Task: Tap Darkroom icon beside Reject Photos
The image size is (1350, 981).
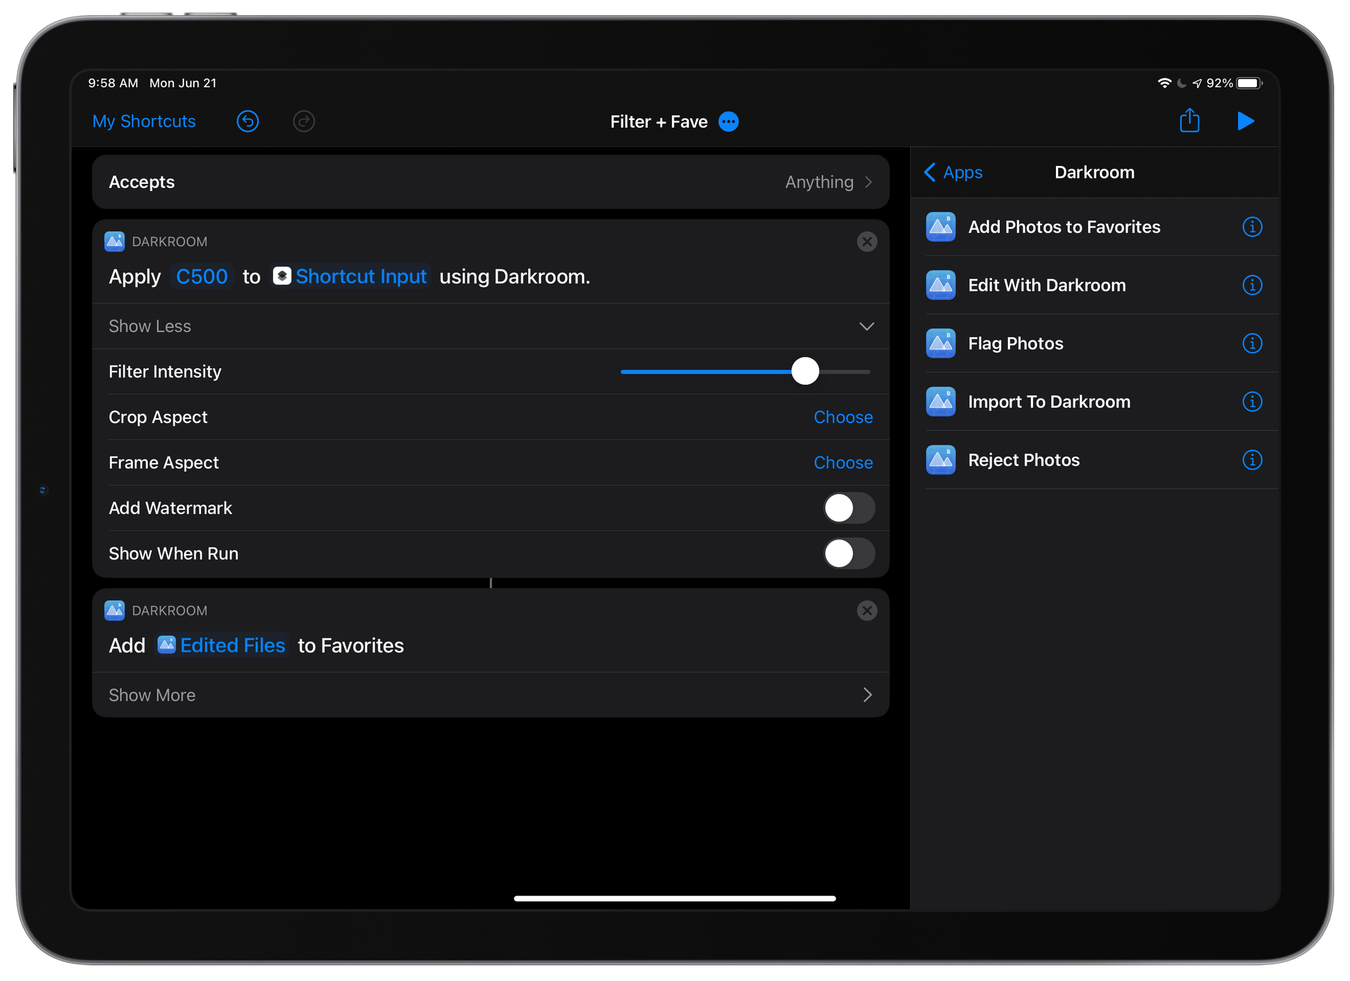Action: 941,460
